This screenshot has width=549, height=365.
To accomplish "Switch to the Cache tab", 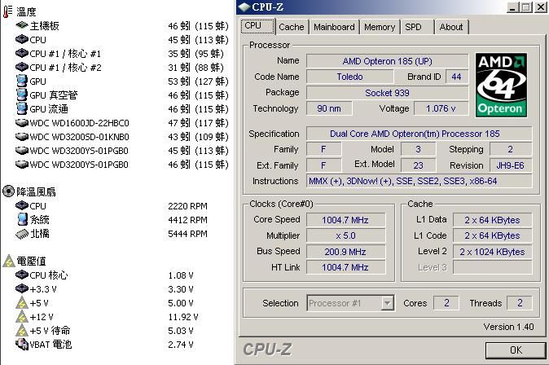I will pos(291,27).
